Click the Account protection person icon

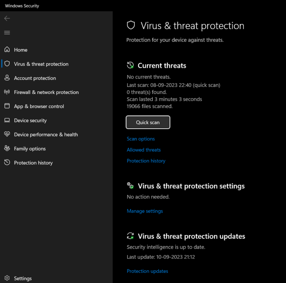click(x=7, y=78)
